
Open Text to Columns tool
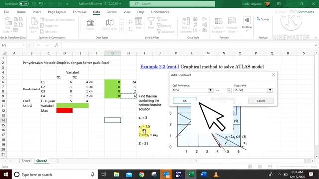(x=186, y=25)
